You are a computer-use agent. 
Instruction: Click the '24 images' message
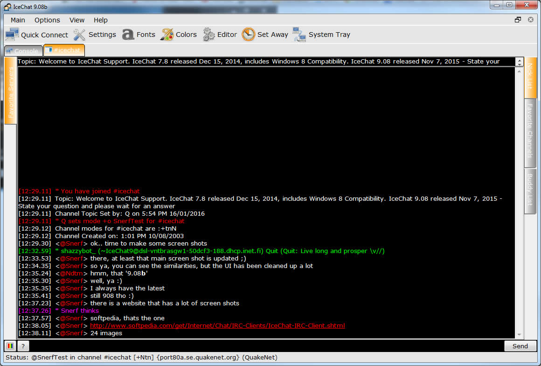point(106,333)
